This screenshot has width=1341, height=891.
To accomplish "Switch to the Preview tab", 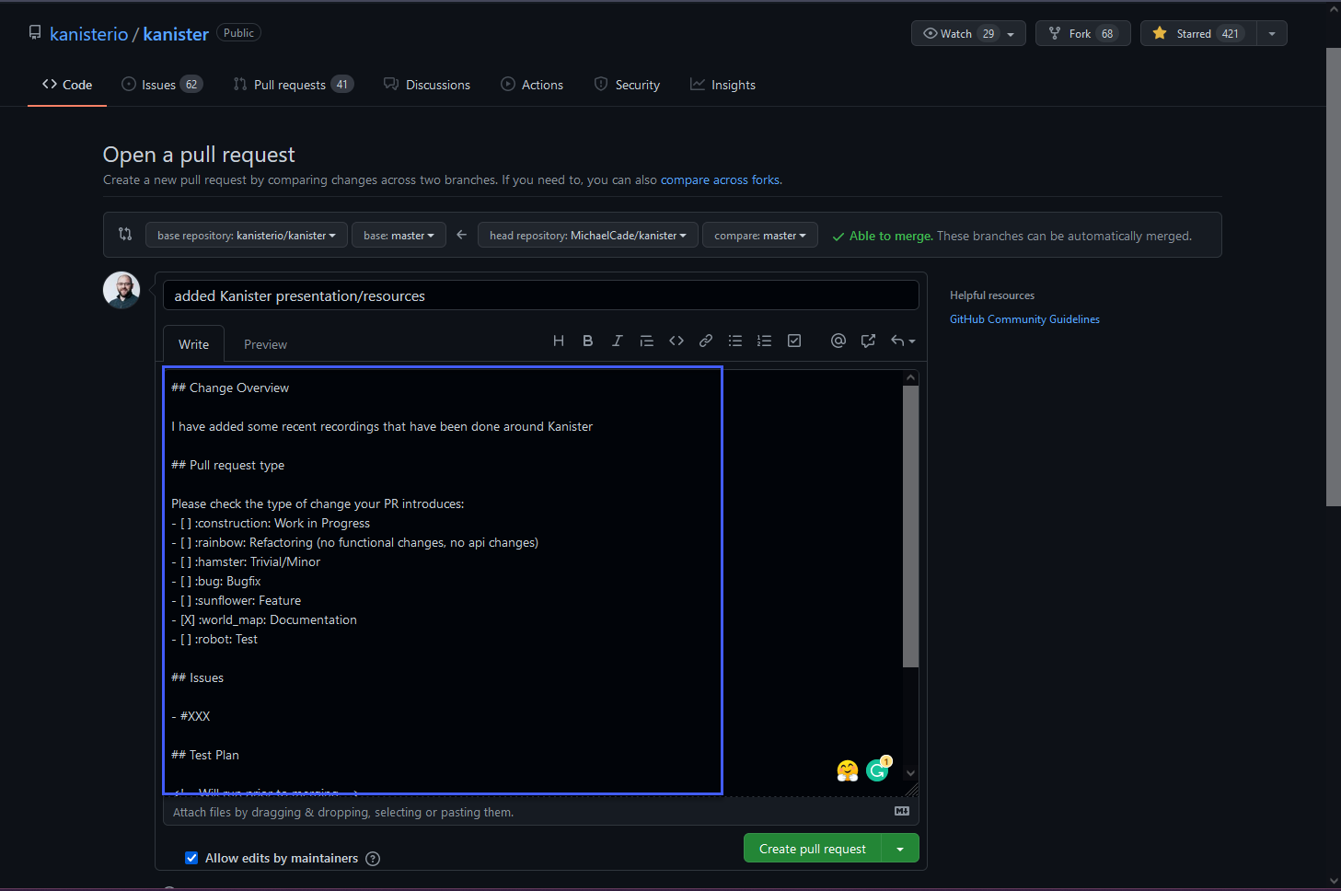I will click(265, 344).
